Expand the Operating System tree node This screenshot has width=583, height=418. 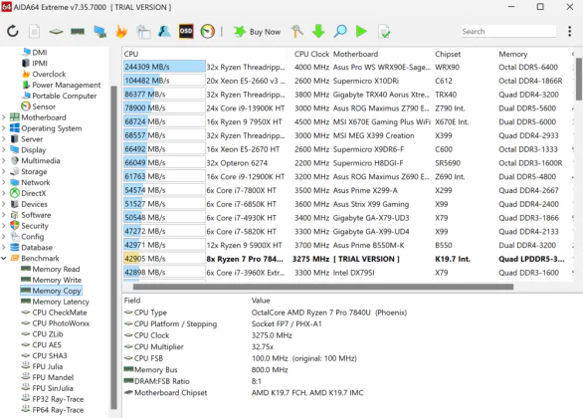pos(4,128)
